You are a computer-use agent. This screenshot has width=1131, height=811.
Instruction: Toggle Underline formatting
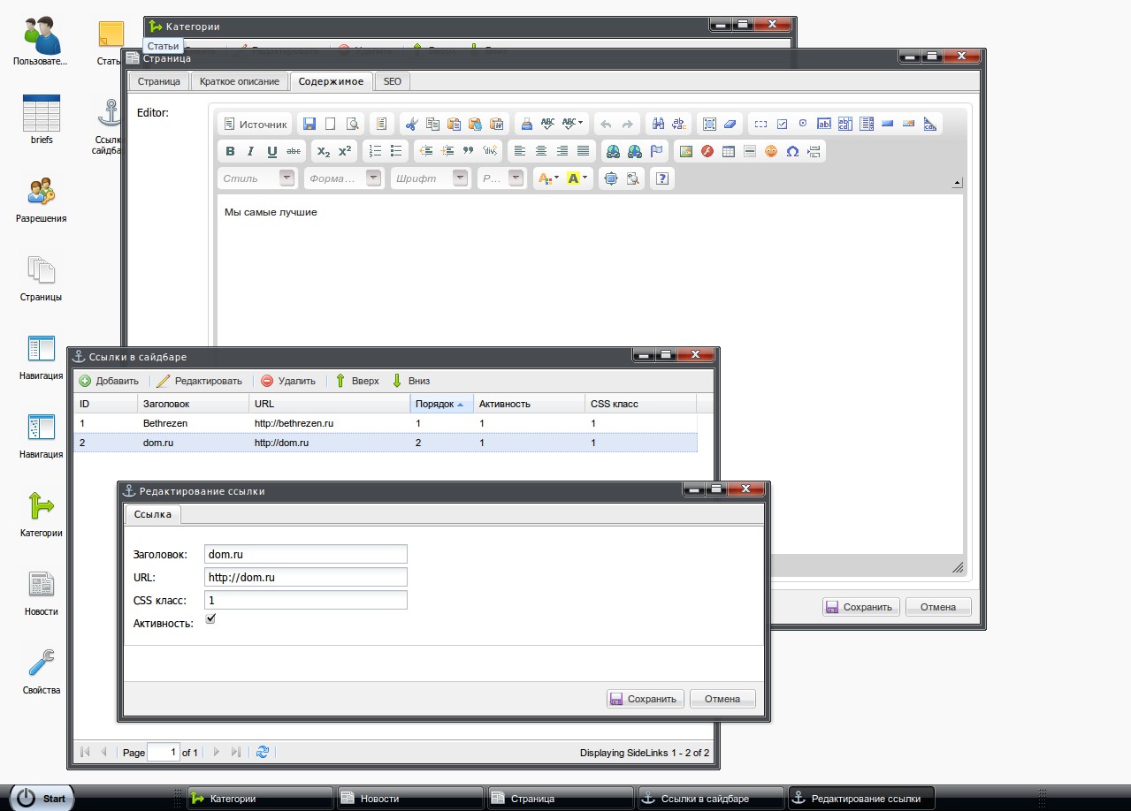pos(272,151)
